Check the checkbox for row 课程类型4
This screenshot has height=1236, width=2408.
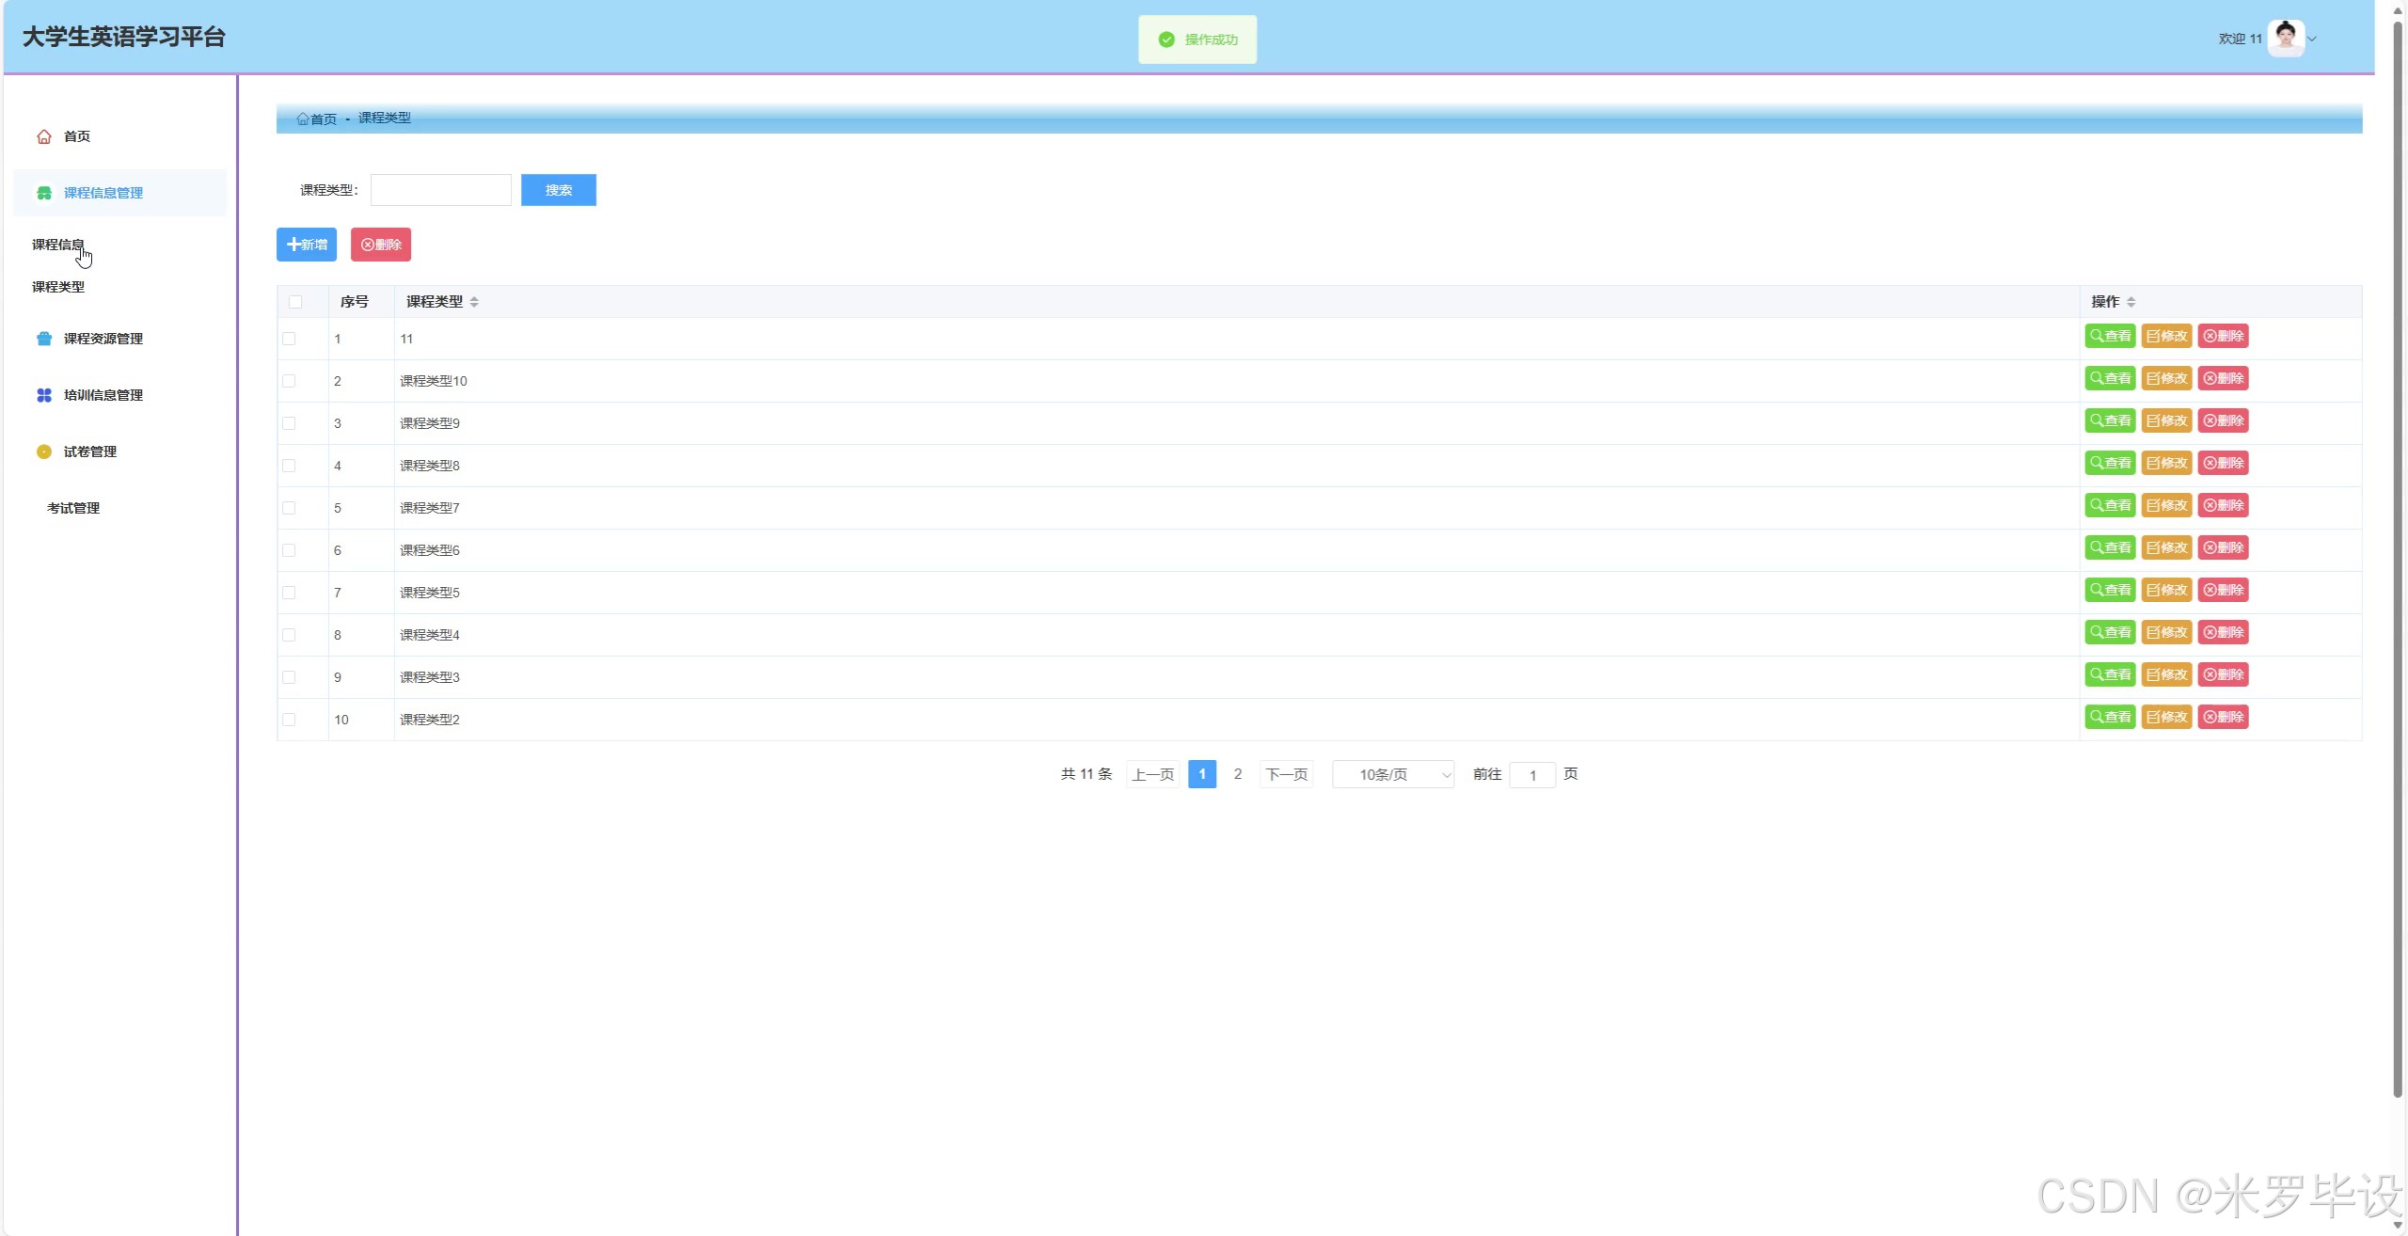pyautogui.click(x=289, y=635)
